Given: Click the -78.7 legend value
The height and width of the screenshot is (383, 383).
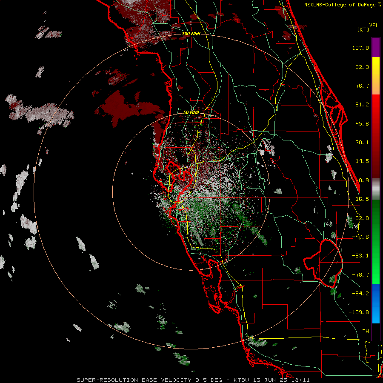Looking at the screenshot, I should pos(360,275).
